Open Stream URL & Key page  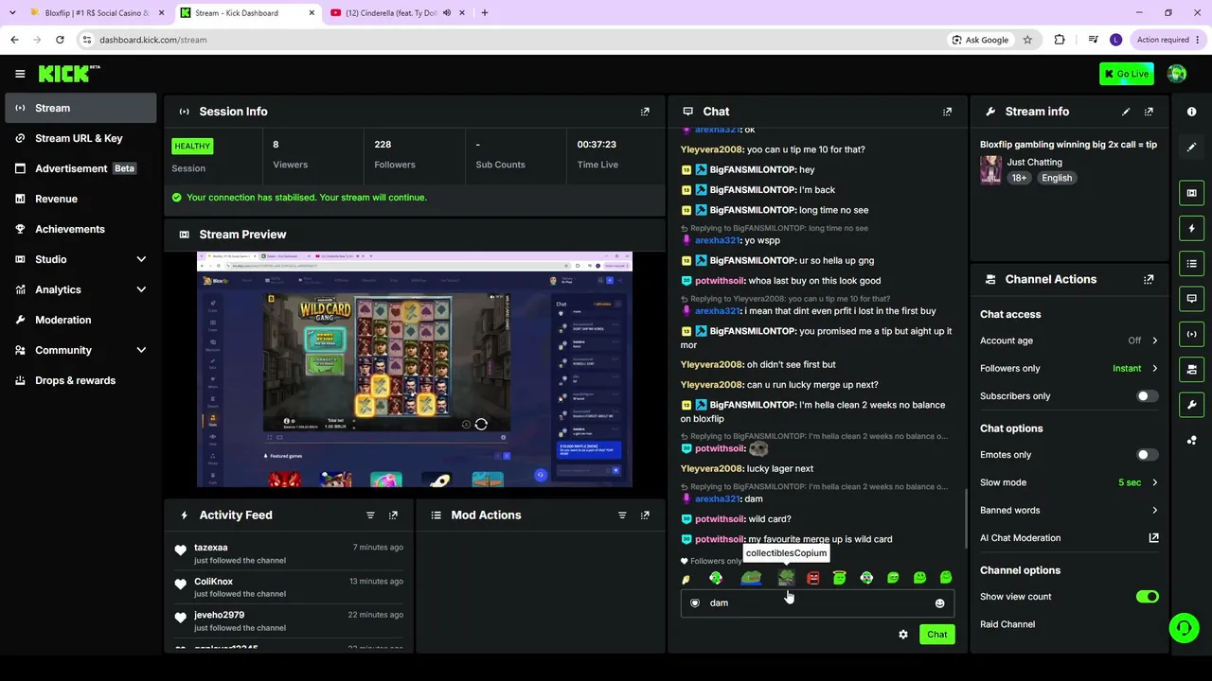click(x=80, y=138)
